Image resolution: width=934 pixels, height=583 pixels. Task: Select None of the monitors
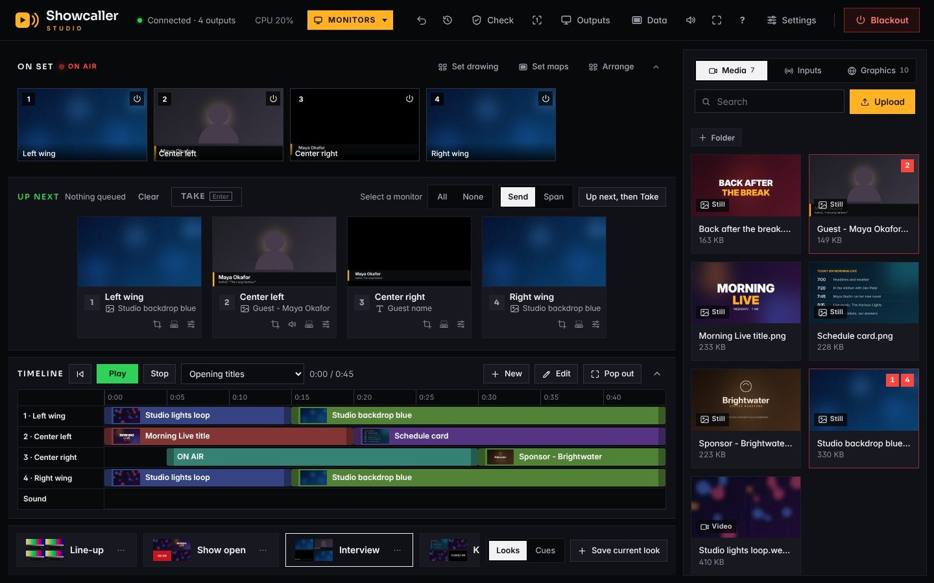pyautogui.click(x=473, y=197)
